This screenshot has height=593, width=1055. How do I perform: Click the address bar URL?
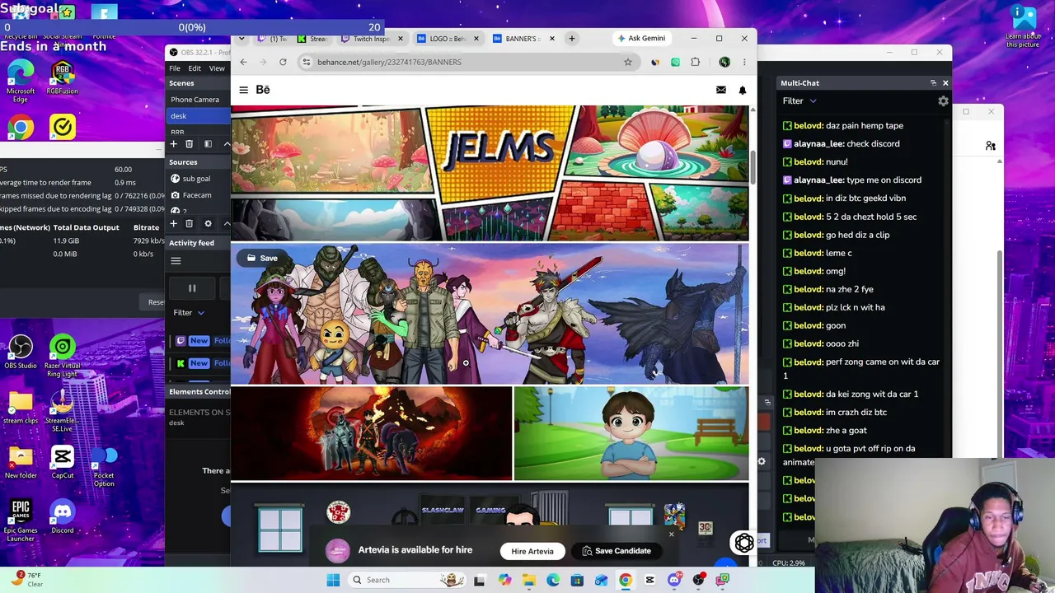pos(389,62)
